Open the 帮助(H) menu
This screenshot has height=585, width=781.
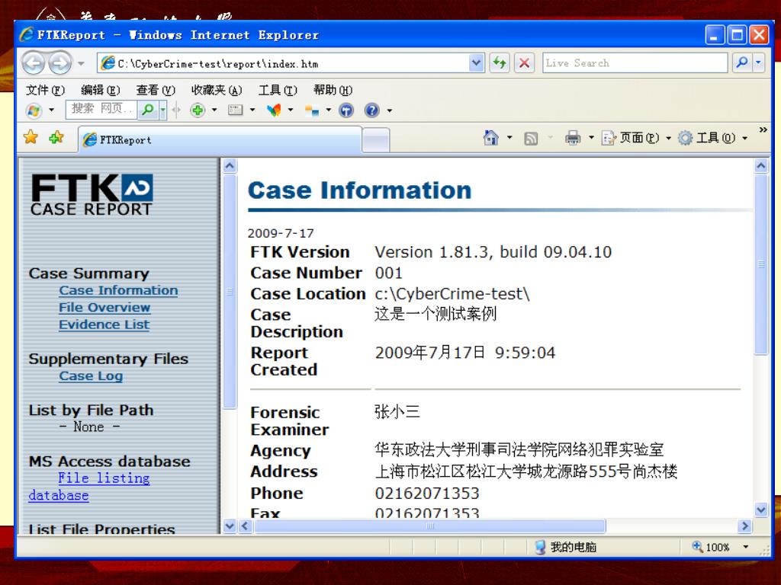333,90
